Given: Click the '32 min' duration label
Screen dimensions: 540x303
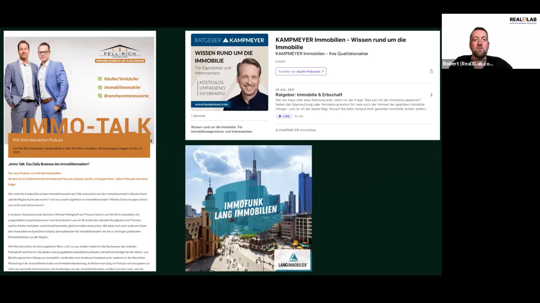Looking at the screenshot, I should pos(299,116).
